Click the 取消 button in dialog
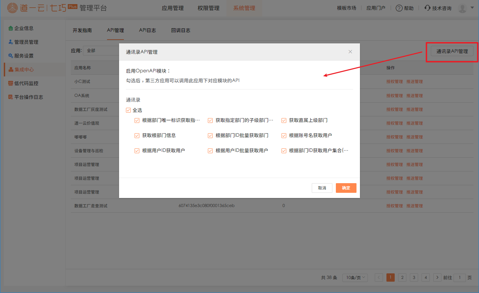Image resolution: width=479 pixels, height=293 pixels. point(322,188)
